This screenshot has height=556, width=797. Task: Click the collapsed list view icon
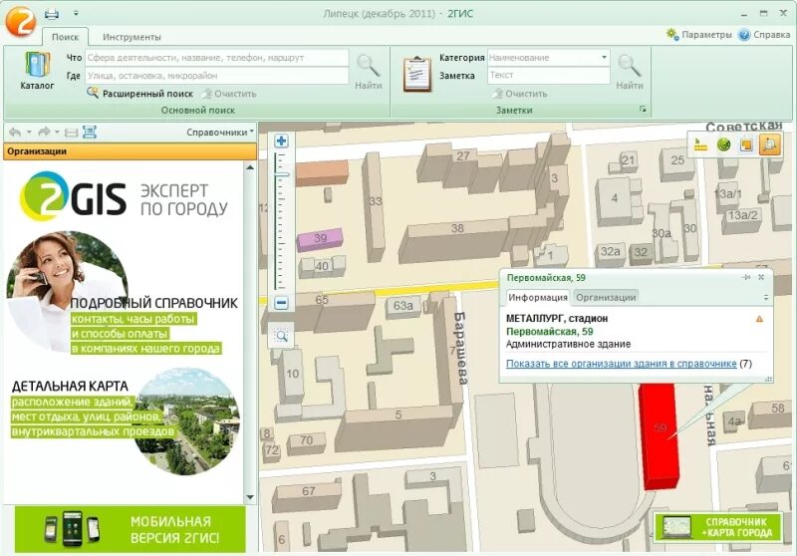click(x=72, y=133)
